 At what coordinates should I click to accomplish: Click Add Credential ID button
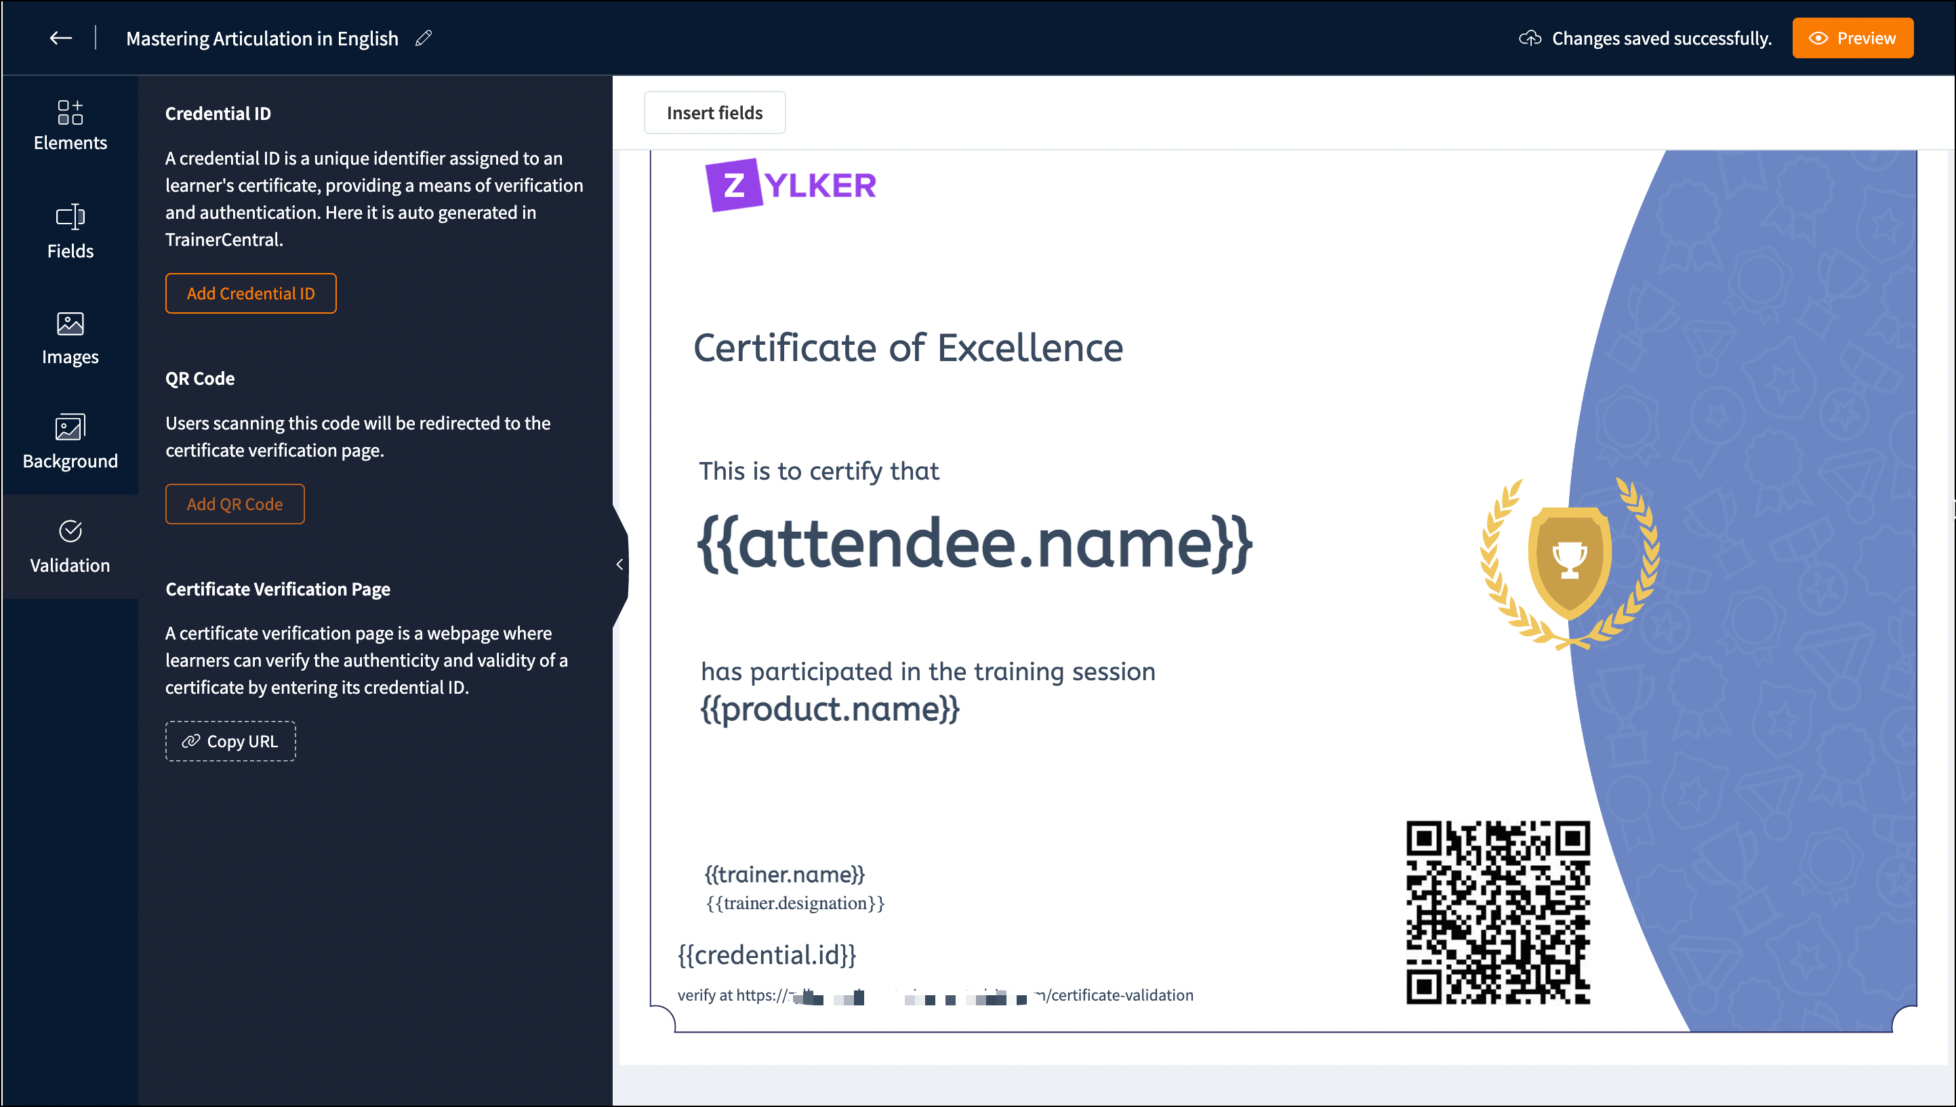coord(250,293)
